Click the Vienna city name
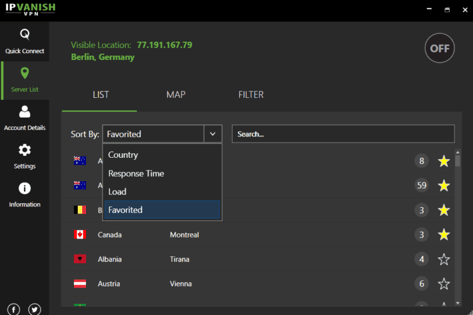This screenshot has width=473, height=315. point(181,283)
